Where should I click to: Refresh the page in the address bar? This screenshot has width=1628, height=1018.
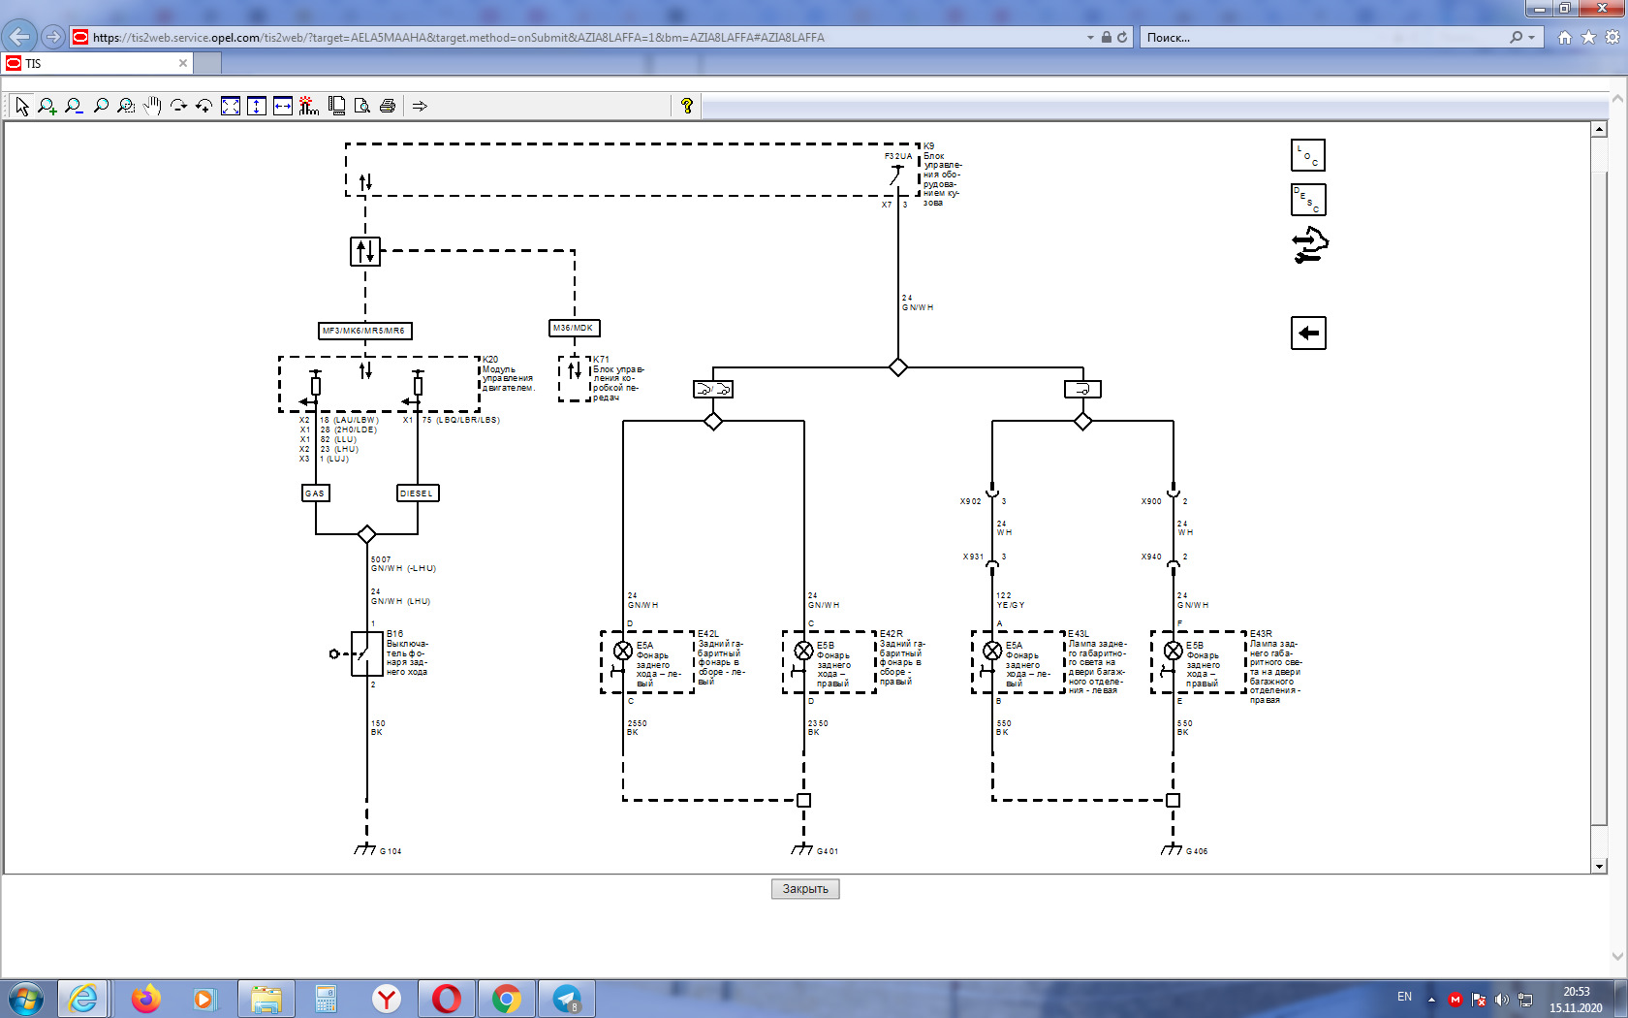(x=1122, y=37)
